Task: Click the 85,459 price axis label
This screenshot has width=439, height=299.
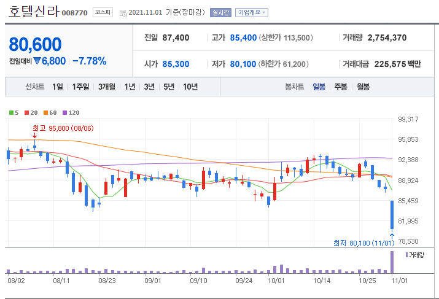Action: pos(408,201)
